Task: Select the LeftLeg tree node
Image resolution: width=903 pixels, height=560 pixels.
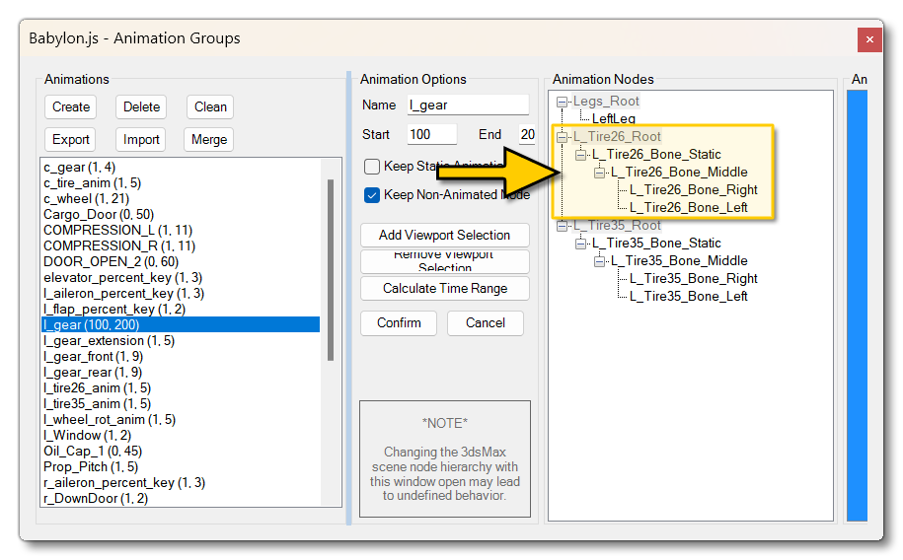Action: click(x=613, y=118)
